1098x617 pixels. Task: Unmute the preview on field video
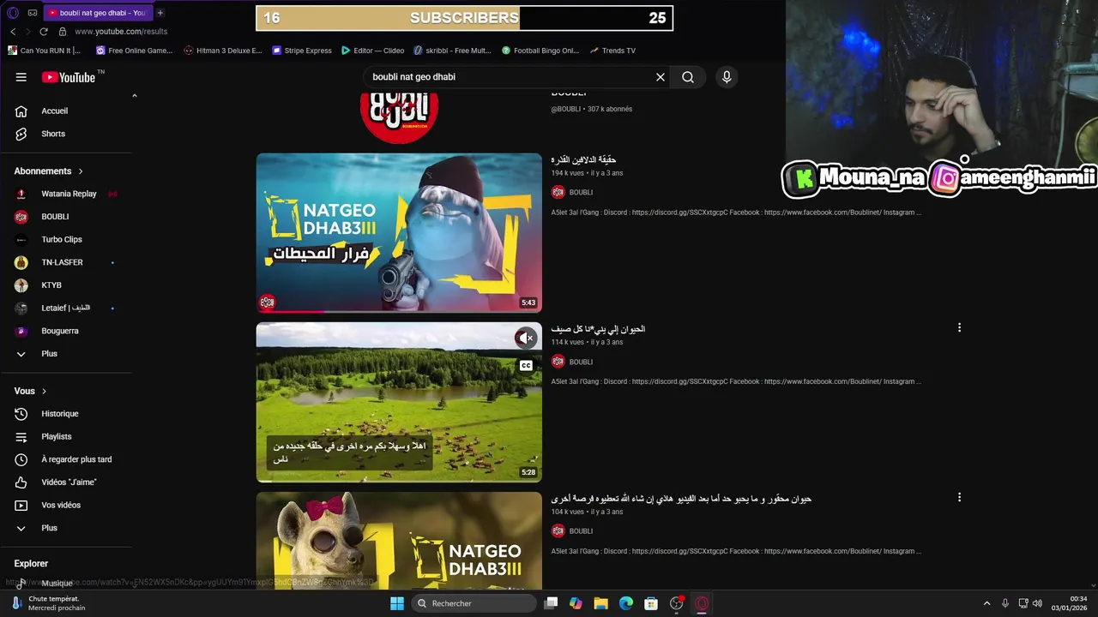pos(526,338)
